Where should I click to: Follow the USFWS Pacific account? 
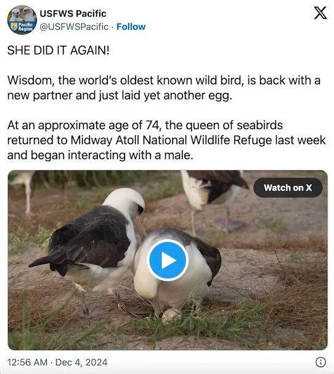click(131, 27)
